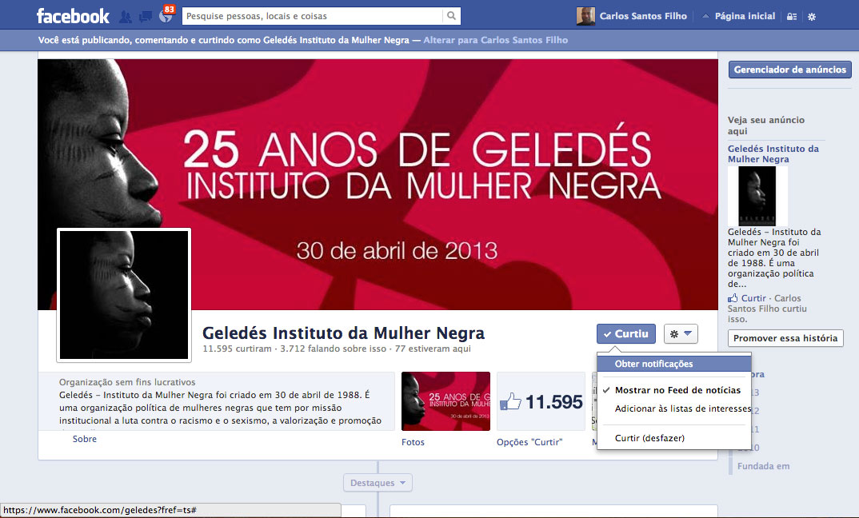Click Curtir link in sidebar ad
Image resolution: width=859 pixels, height=518 pixels.
[753, 298]
